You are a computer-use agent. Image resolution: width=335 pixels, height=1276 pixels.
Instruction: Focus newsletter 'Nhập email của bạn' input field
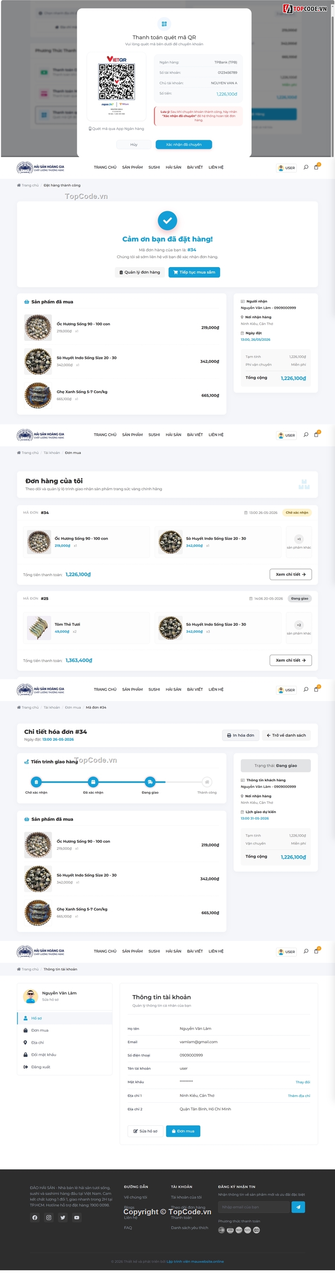254,1207
